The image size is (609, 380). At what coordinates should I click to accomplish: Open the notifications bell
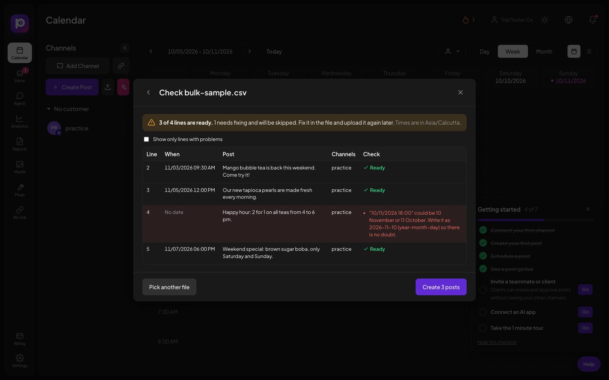tap(593, 20)
